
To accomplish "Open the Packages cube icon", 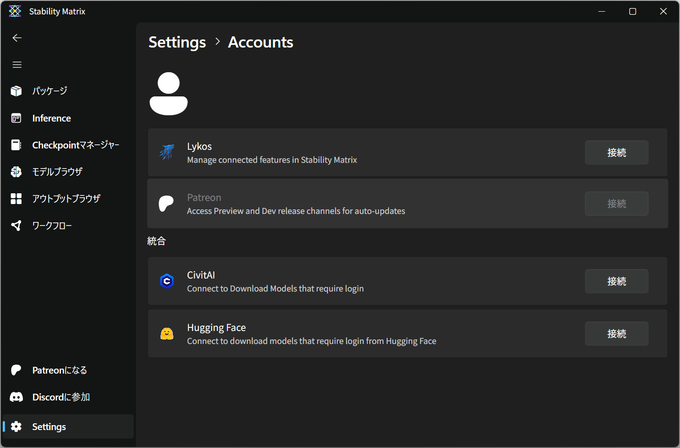I will [16, 91].
